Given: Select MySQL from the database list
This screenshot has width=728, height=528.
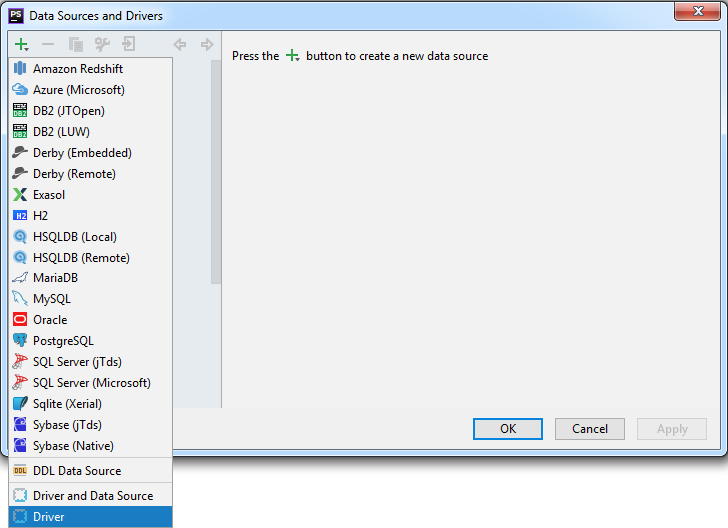Looking at the screenshot, I should [52, 299].
